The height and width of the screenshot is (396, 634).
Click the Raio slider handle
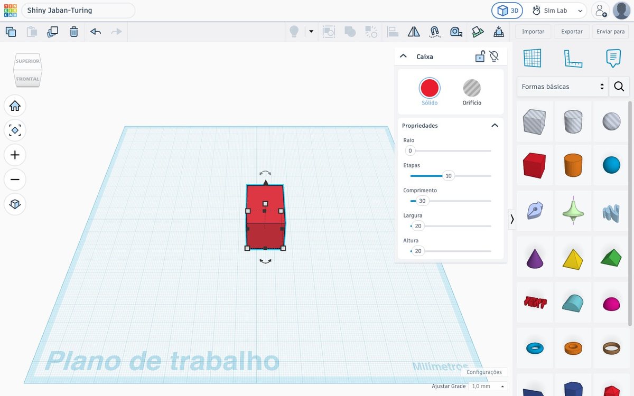point(410,151)
